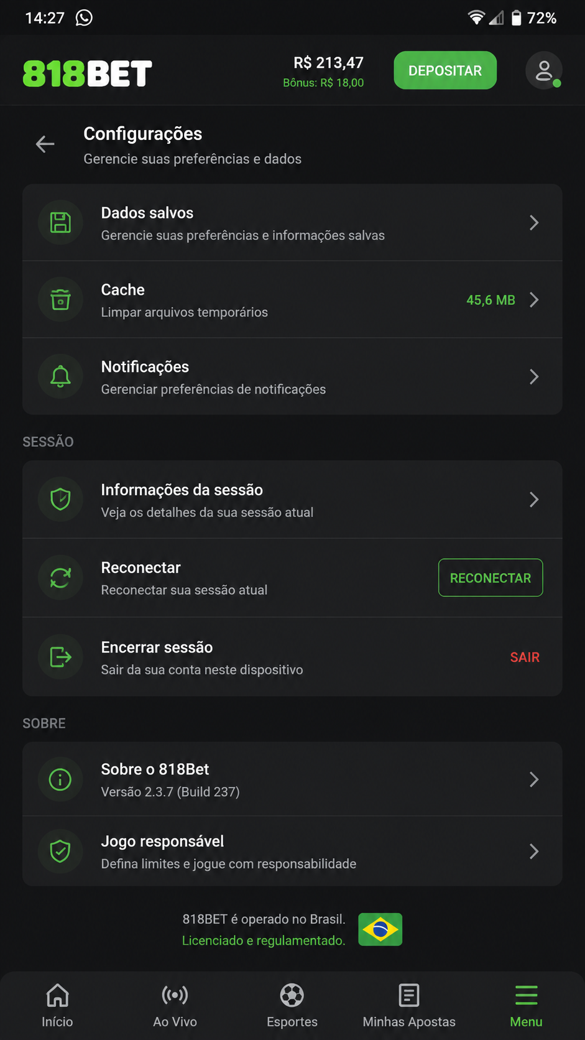Open the Esportes tab
This screenshot has width=585, height=1040.
tap(292, 1006)
